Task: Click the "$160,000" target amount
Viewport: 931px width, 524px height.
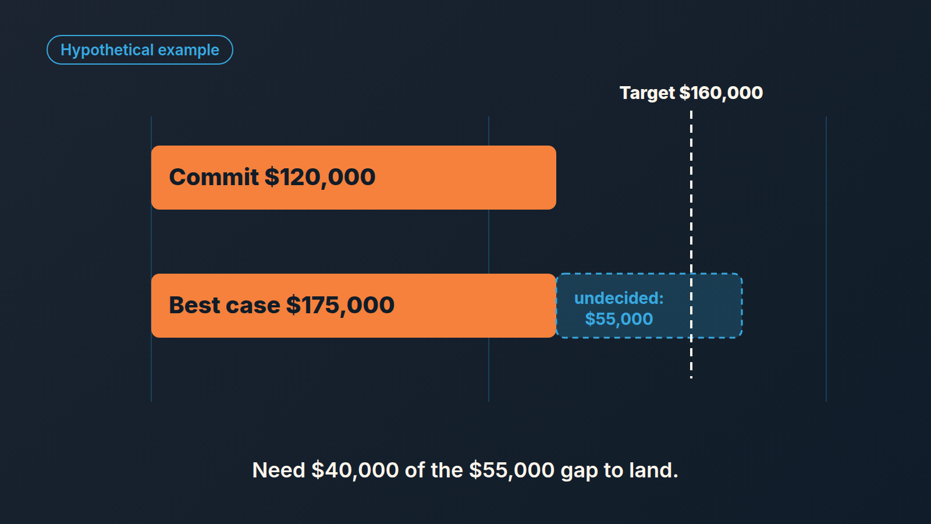Action: pos(722,93)
